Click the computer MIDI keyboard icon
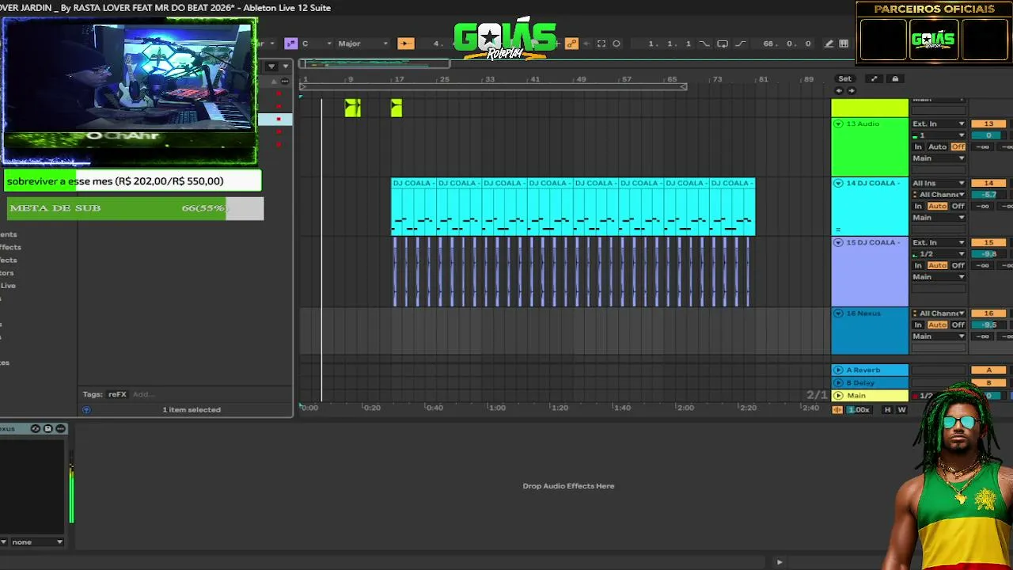 [844, 44]
